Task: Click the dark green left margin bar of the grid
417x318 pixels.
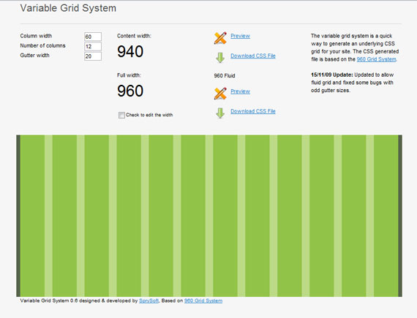Action: click(18, 216)
